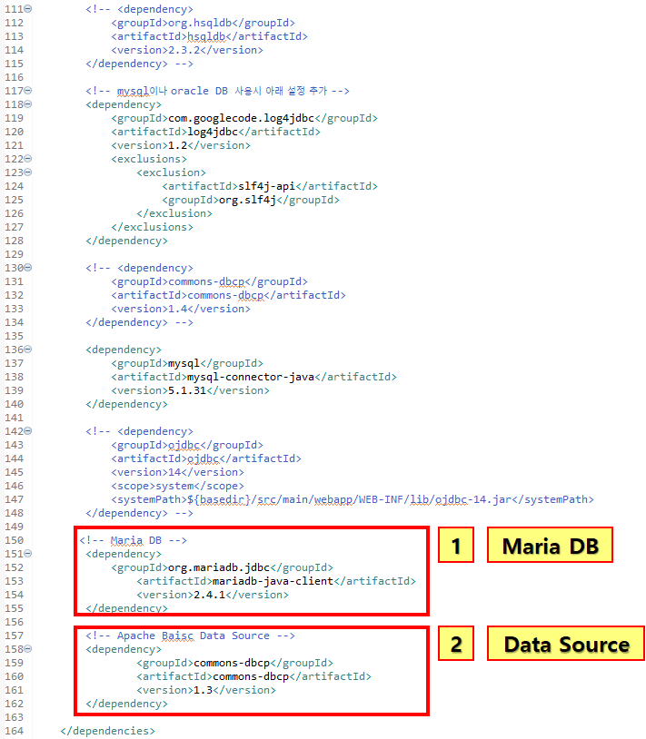Click the org.mariadb.jdbc groupId value
This screenshot has height=739, width=646.
[x=219, y=567]
